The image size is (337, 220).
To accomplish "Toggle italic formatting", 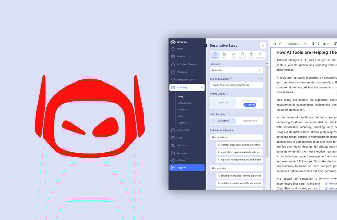I will [319, 44].
